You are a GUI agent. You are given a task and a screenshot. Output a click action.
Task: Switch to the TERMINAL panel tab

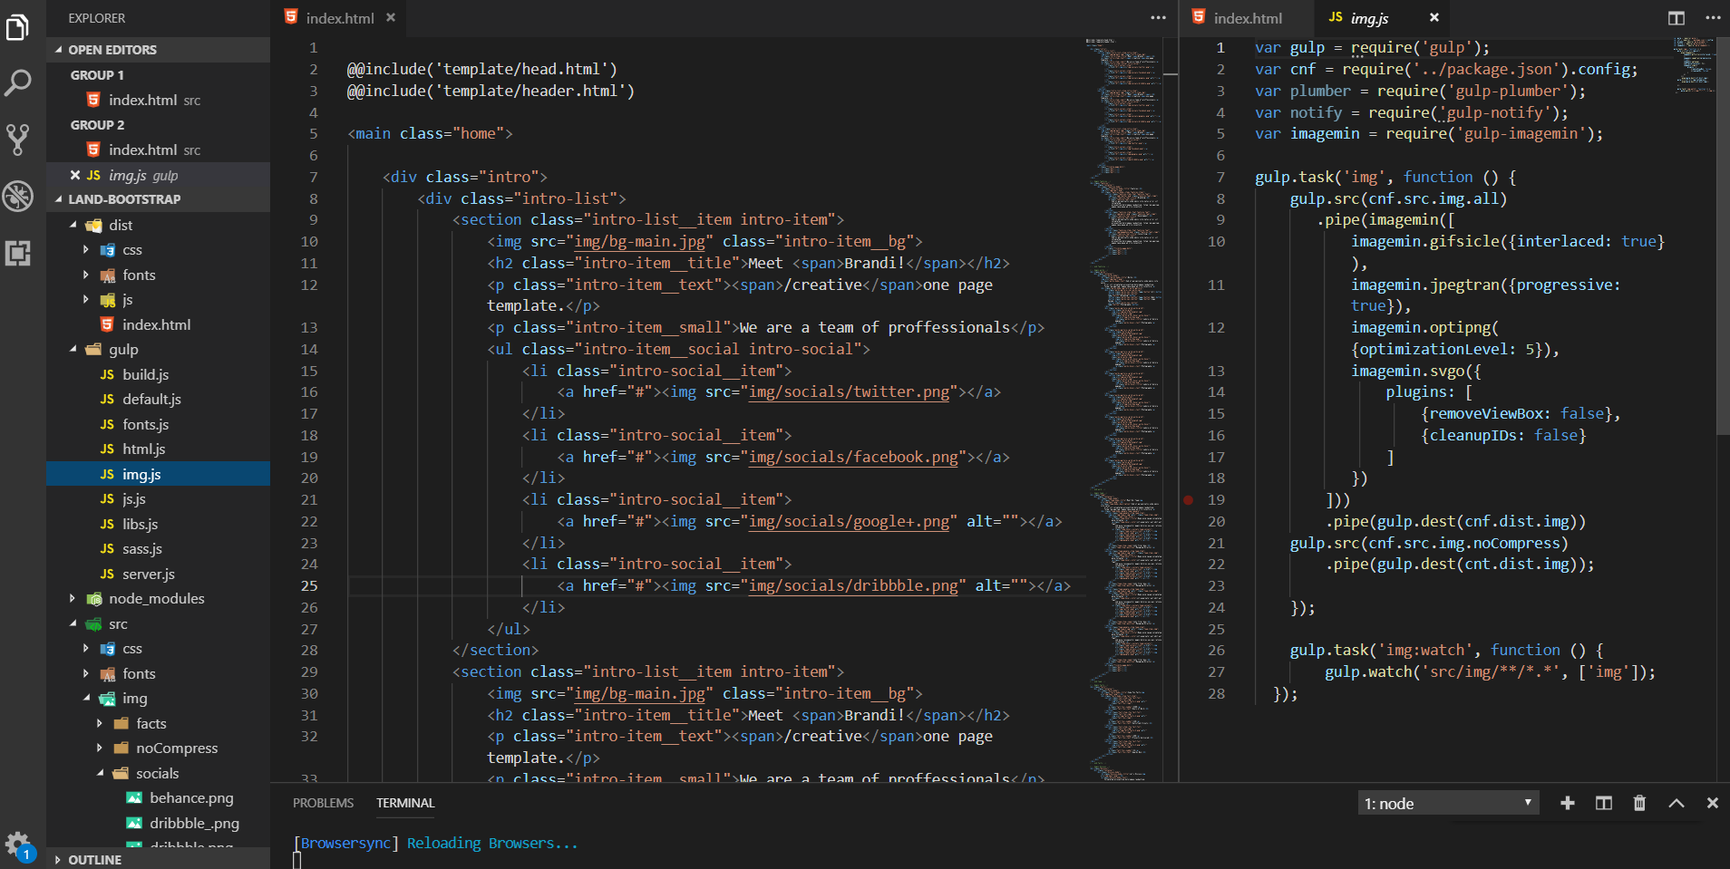[405, 803]
